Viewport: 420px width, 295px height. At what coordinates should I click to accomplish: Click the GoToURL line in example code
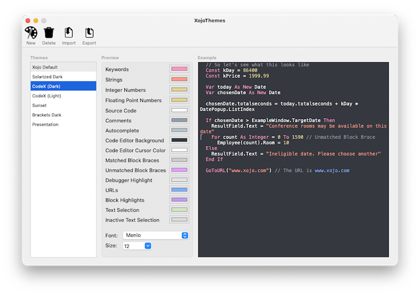tap(277, 170)
